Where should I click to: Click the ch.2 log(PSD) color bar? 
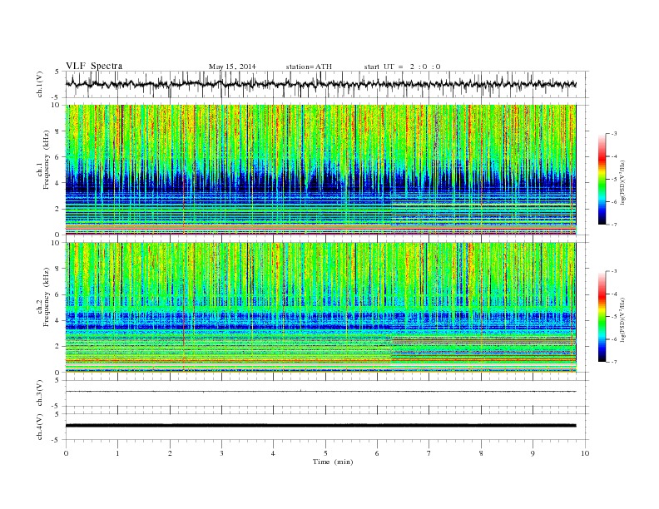pyautogui.click(x=602, y=316)
